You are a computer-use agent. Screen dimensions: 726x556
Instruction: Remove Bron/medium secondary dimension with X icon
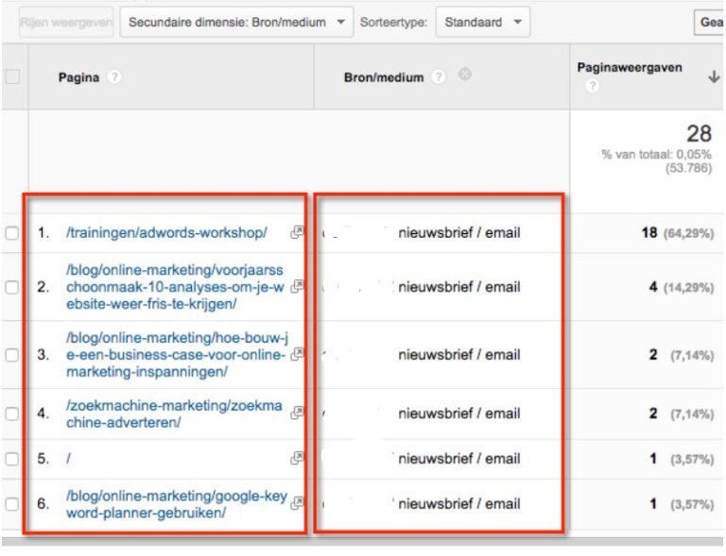click(x=464, y=76)
